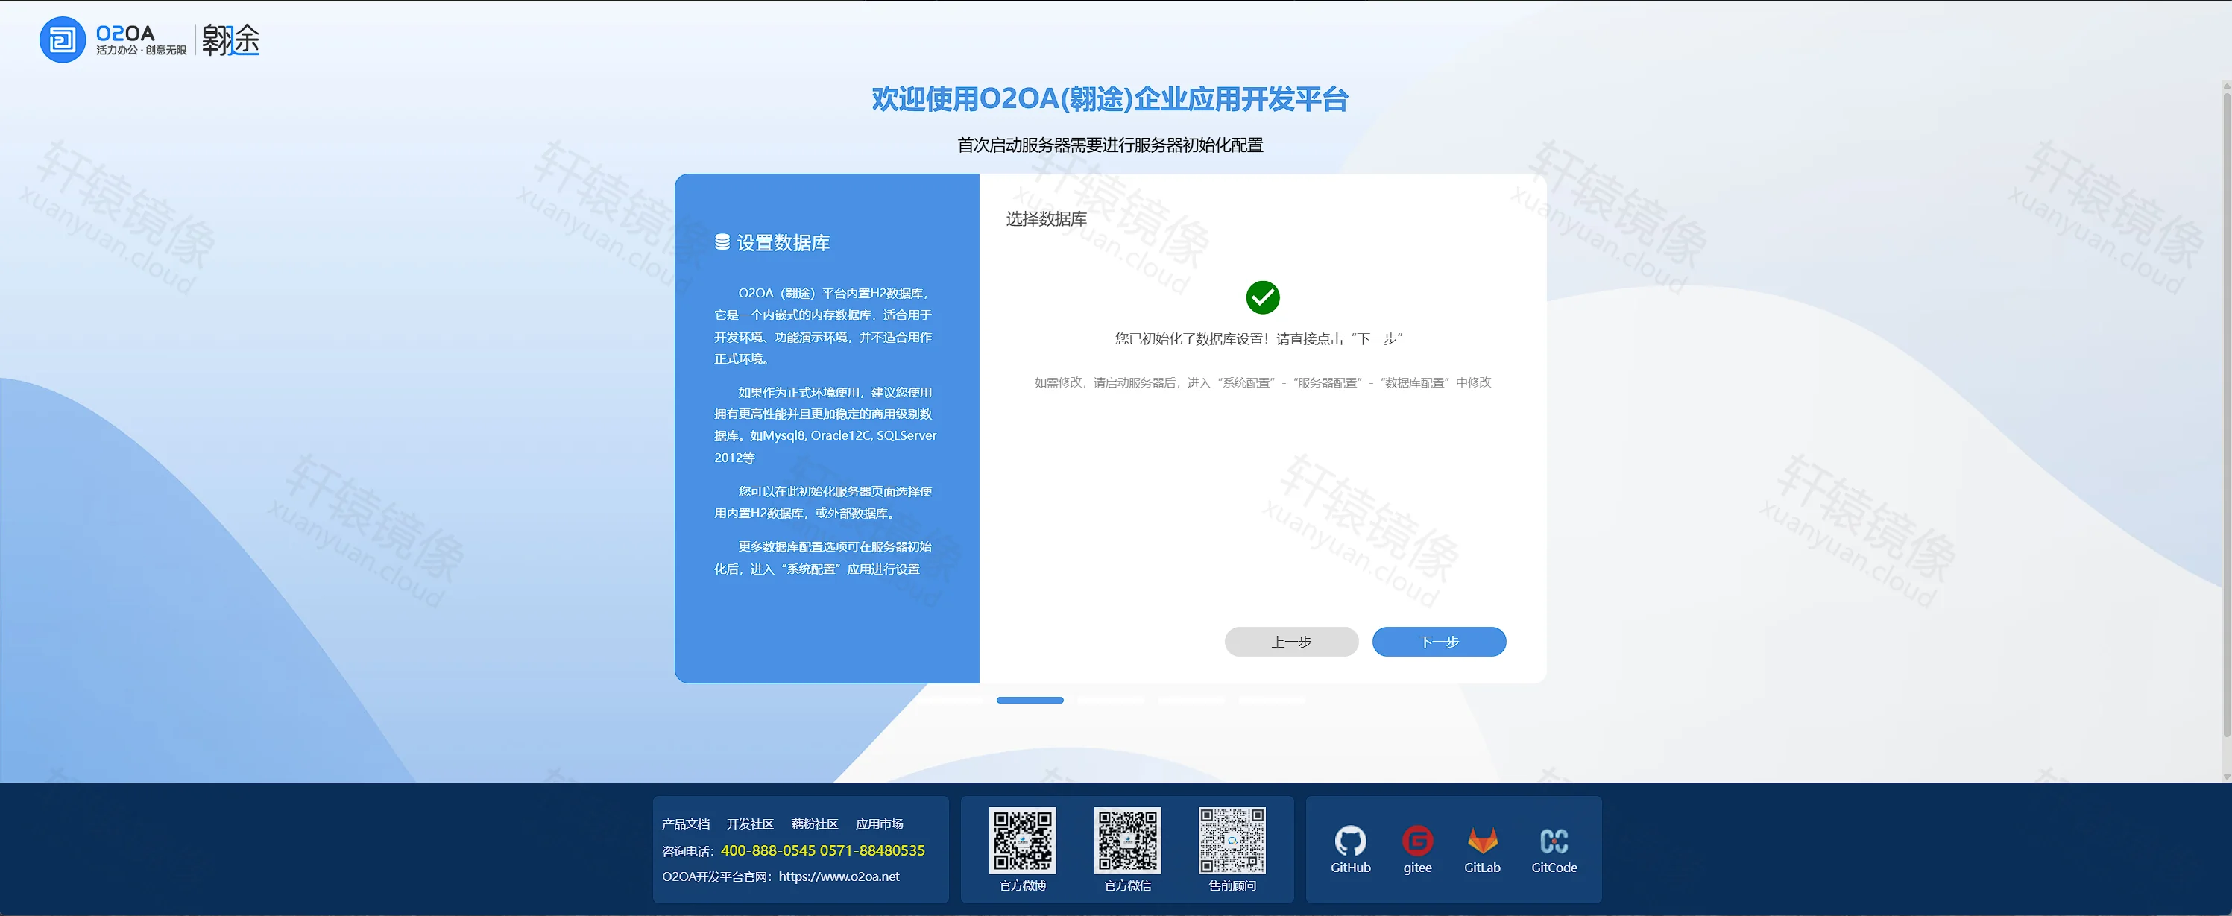This screenshot has height=916, width=2232.
Task: Click the 上一步 button
Action: pos(1291,641)
